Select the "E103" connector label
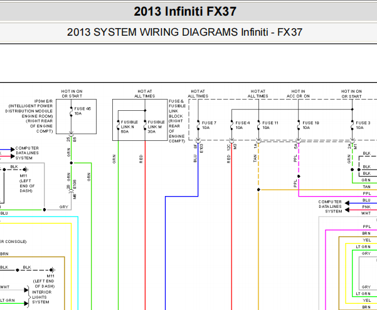This screenshot has height=310, width=377. click(x=201, y=148)
